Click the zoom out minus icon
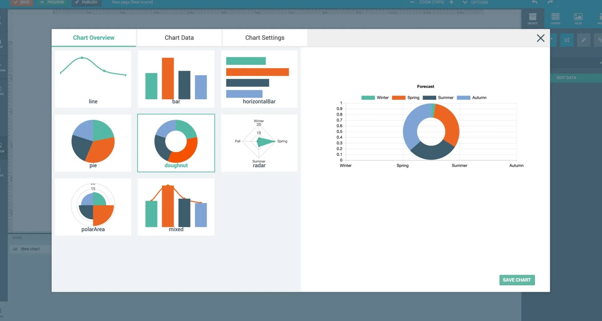This screenshot has width=602, height=321. [412, 2]
